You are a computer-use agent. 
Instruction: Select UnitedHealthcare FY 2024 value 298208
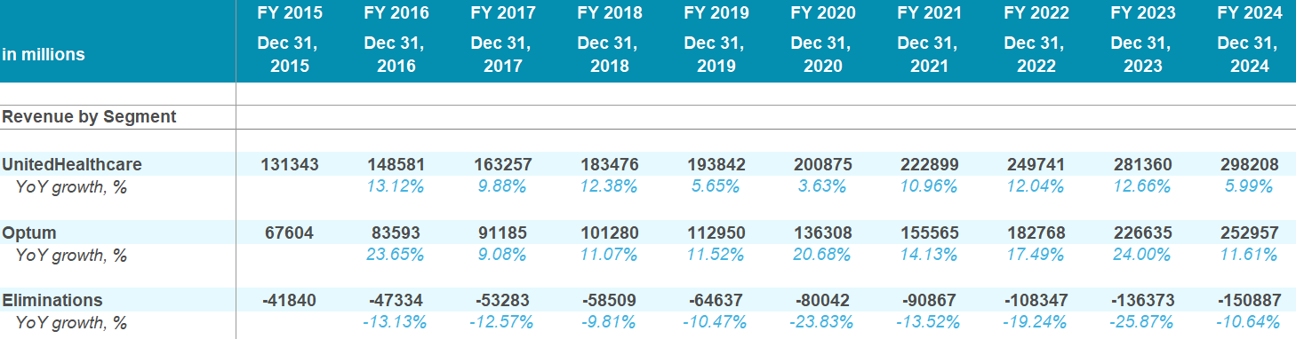[1250, 165]
